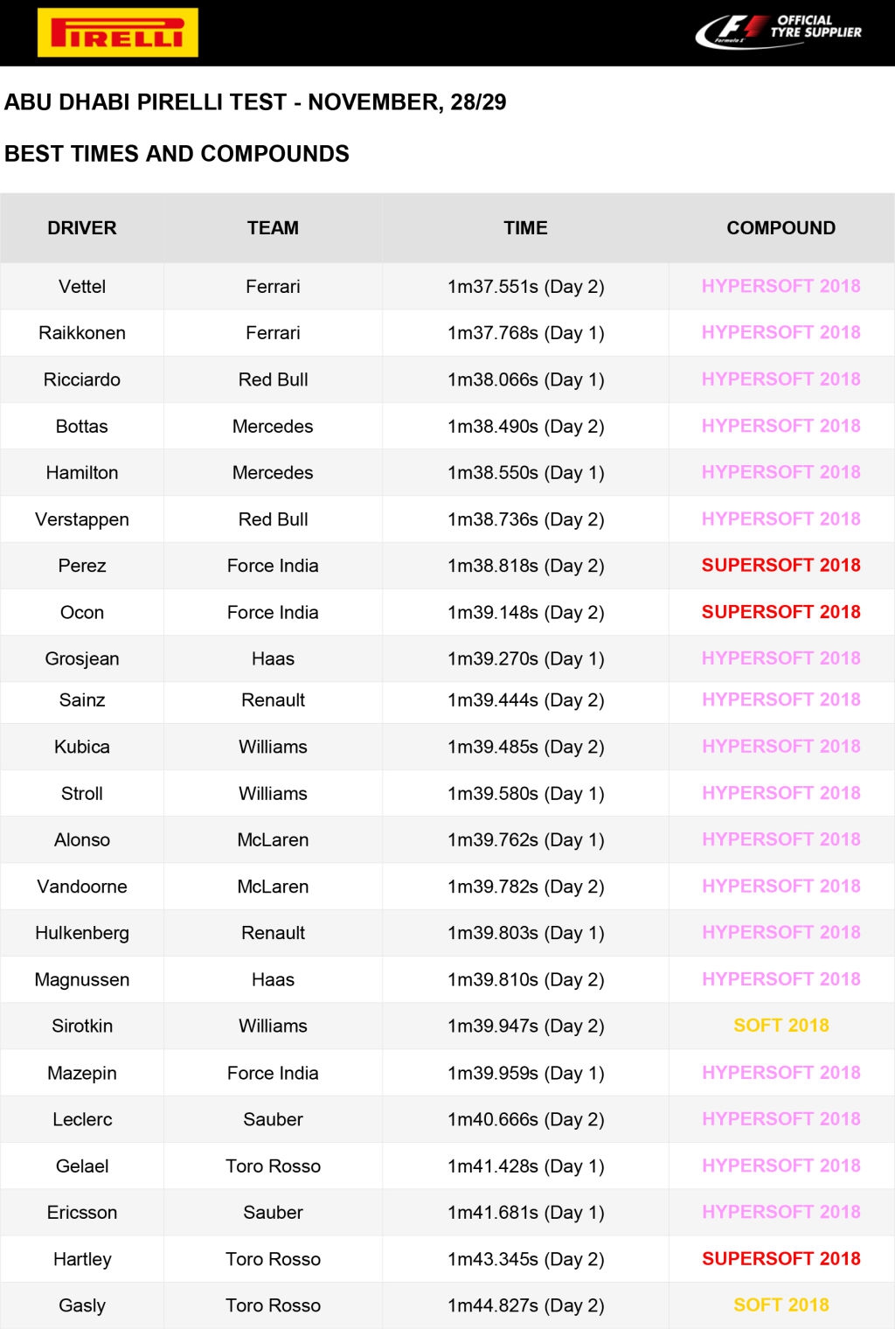Click Perez's red SUPERSOFT 2018 compound
This screenshot has width=895, height=1329.
pos(781,566)
